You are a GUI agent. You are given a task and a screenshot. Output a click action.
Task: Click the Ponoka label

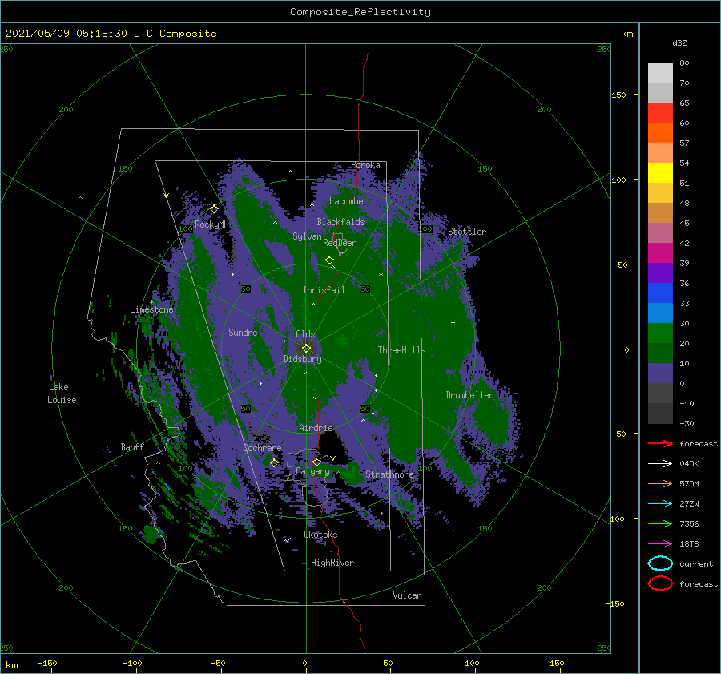[365, 165]
